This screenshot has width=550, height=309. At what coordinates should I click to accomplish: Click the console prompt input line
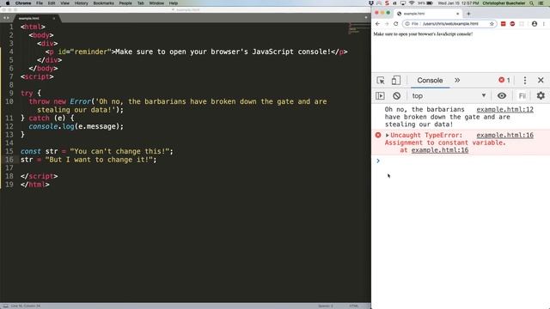pyautogui.click(x=463, y=161)
